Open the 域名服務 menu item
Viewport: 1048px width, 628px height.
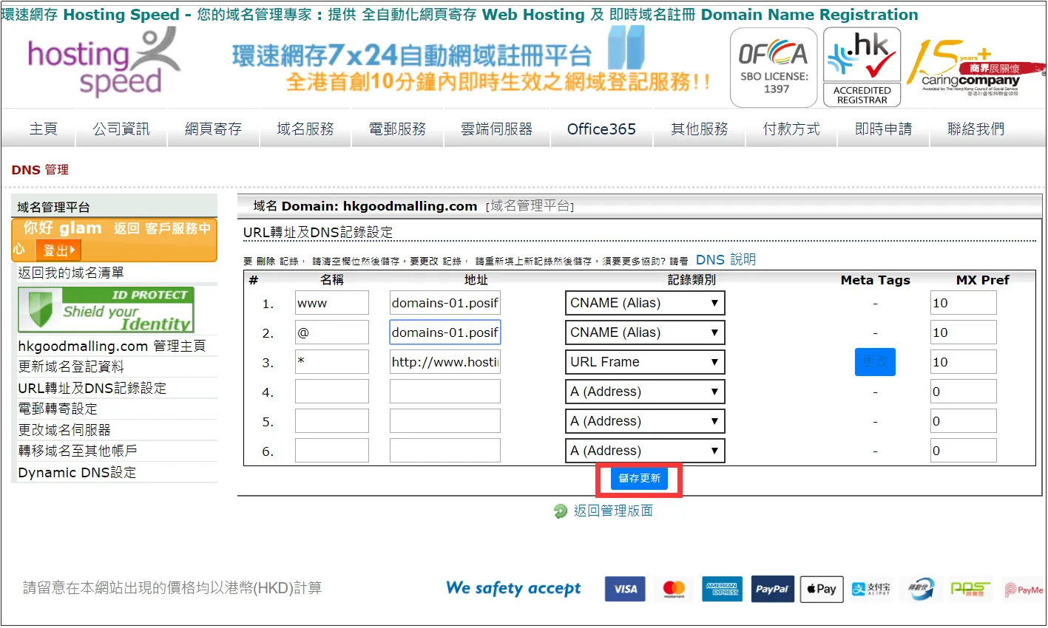[x=305, y=129]
